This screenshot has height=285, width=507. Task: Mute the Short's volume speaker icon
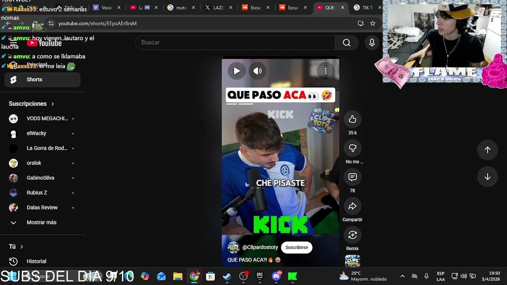click(257, 71)
